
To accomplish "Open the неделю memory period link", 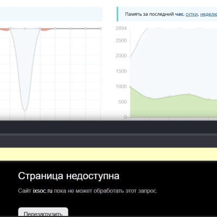I will pyautogui.click(x=208, y=14).
